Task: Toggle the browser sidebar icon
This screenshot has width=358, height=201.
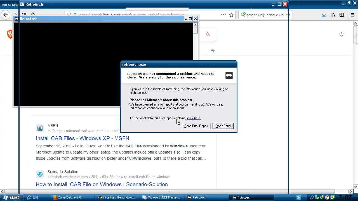Action: pos(342,15)
